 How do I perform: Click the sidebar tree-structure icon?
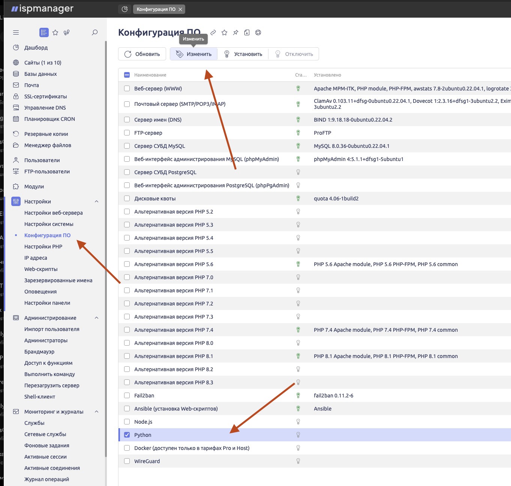click(67, 33)
